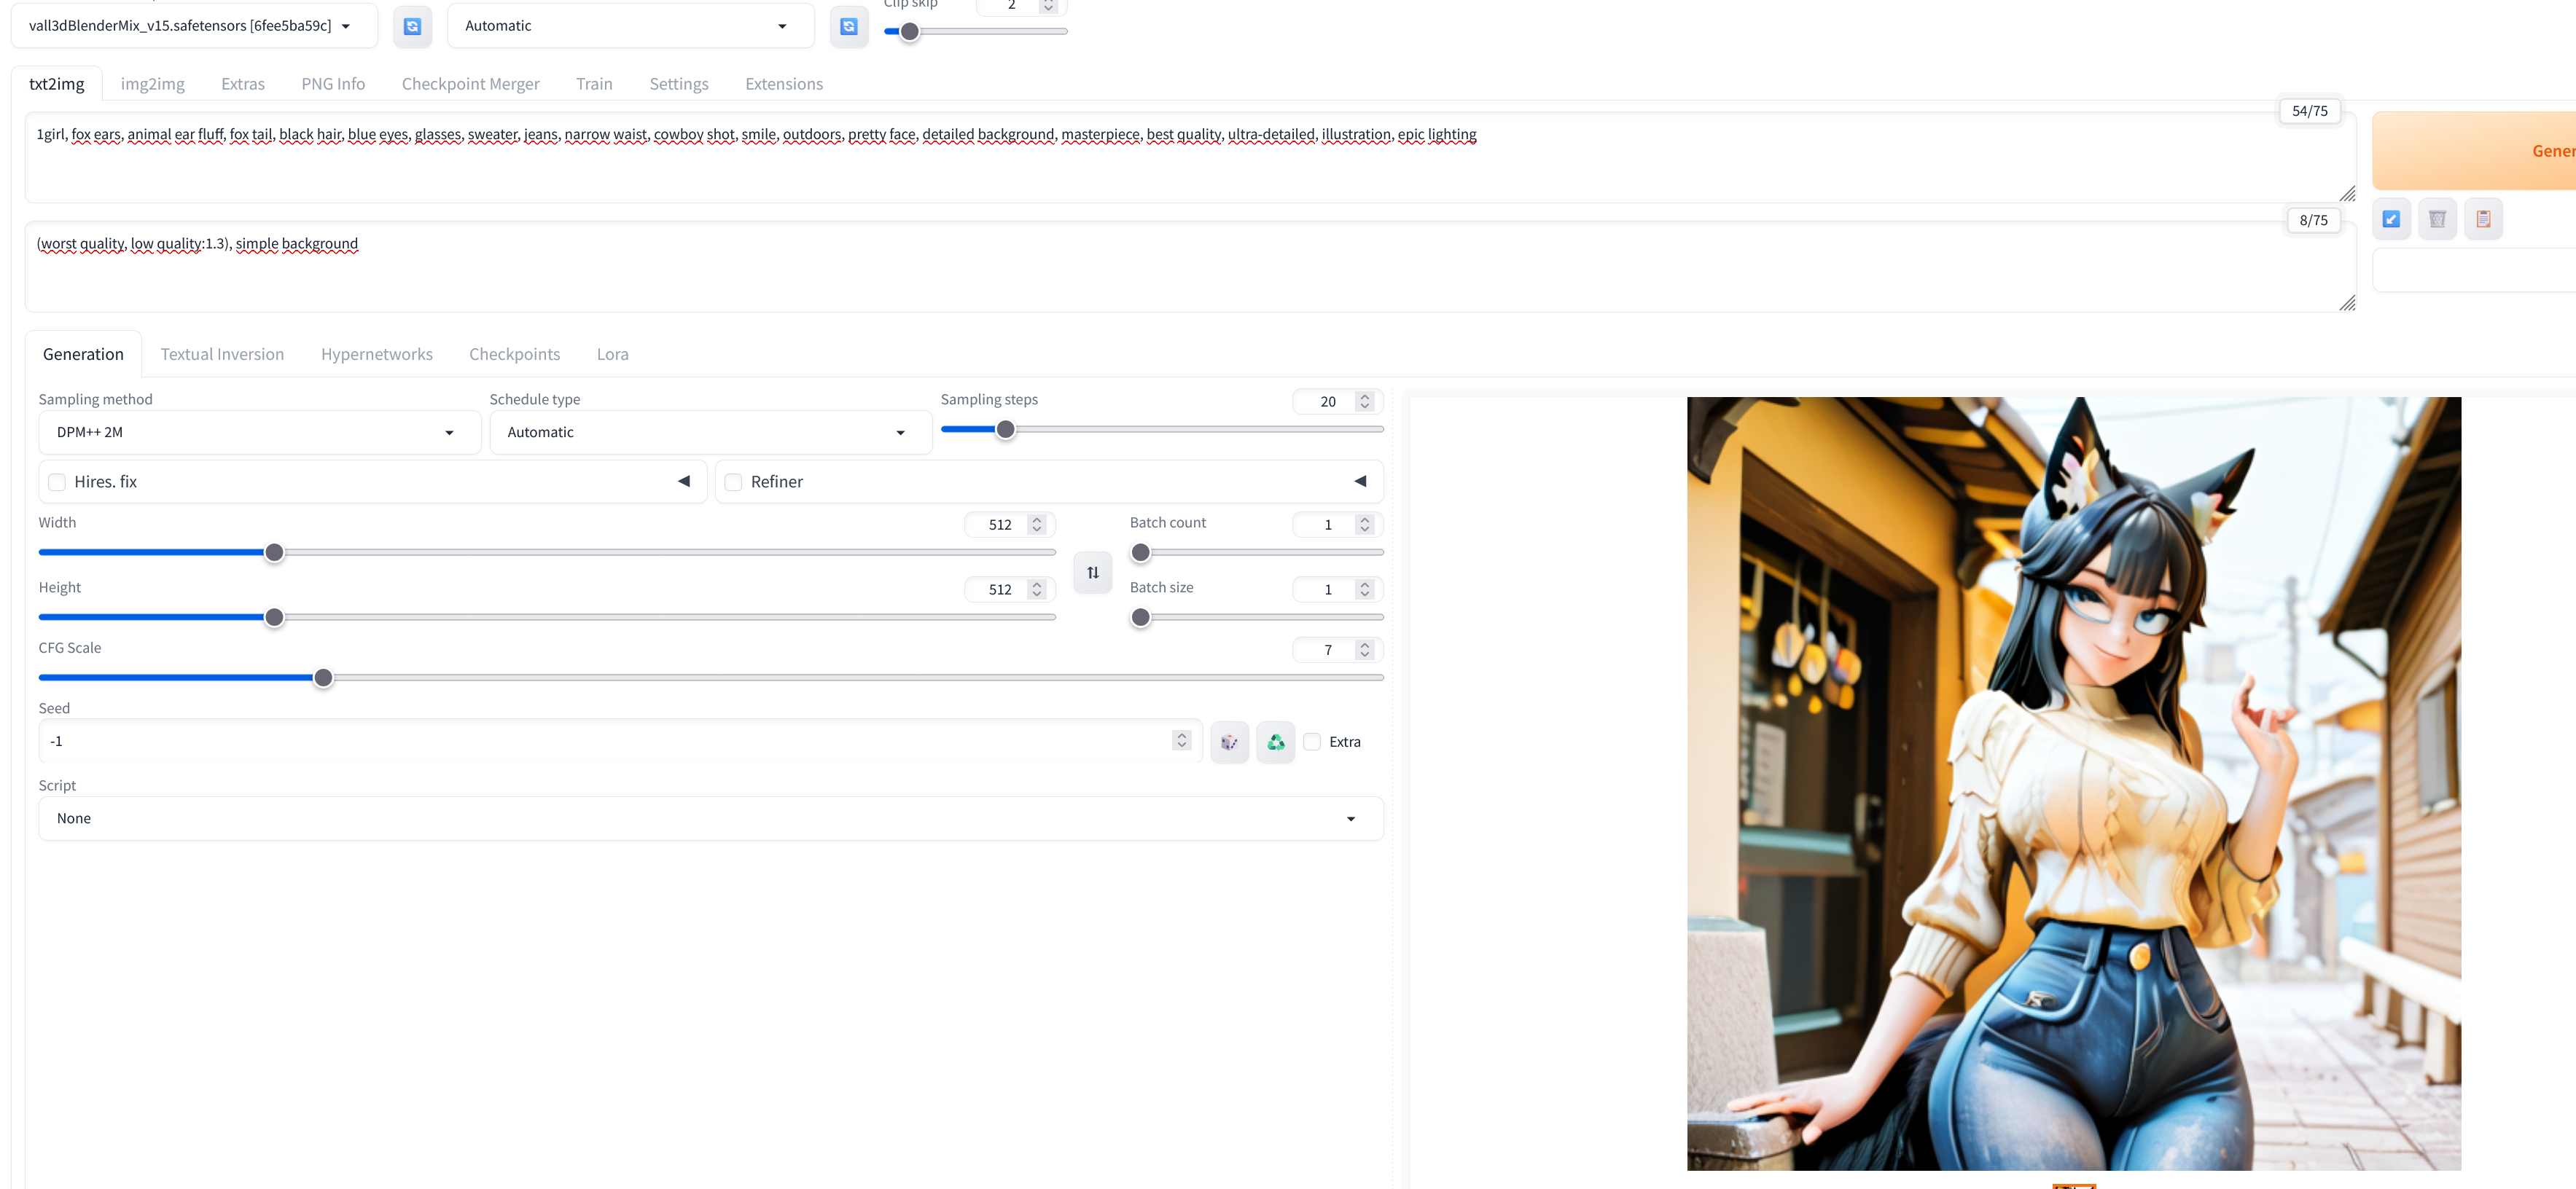This screenshot has height=1189, width=2576.
Task: Open the styles dropdown field
Action: [2474, 271]
